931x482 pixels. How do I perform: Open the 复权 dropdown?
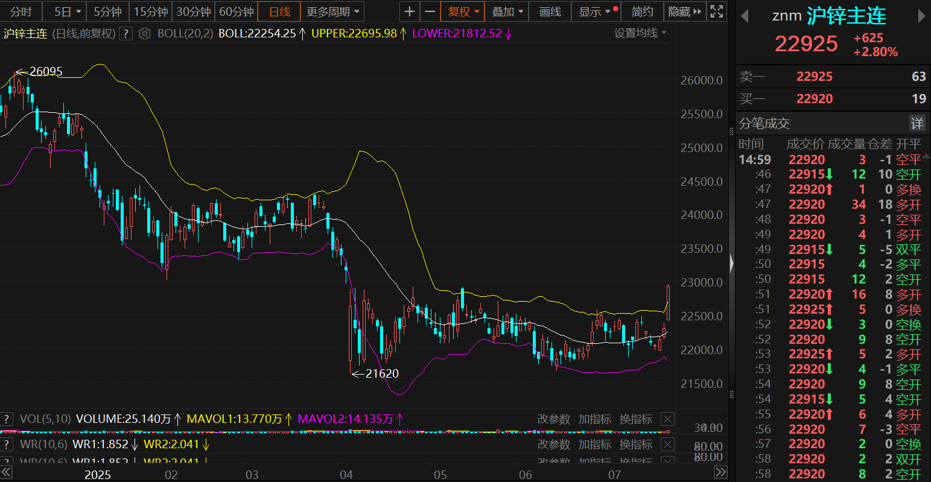click(463, 11)
